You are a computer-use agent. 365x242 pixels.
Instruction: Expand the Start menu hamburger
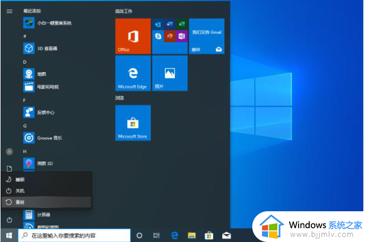click(9, 11)
